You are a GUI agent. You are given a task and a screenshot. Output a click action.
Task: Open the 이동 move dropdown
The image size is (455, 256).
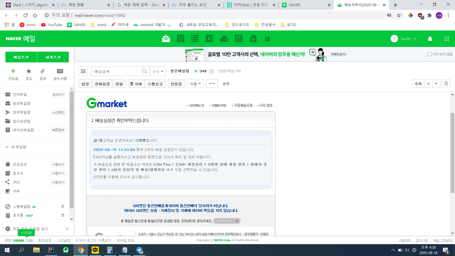click(x=195, y=84)
